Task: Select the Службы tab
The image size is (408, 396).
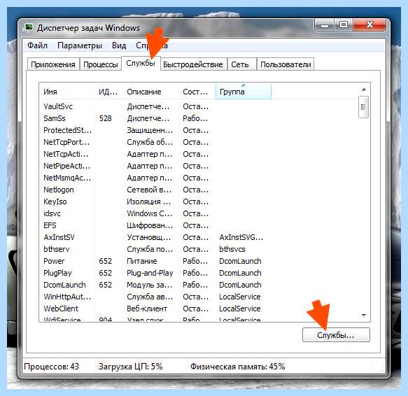Action: point(141,63)
